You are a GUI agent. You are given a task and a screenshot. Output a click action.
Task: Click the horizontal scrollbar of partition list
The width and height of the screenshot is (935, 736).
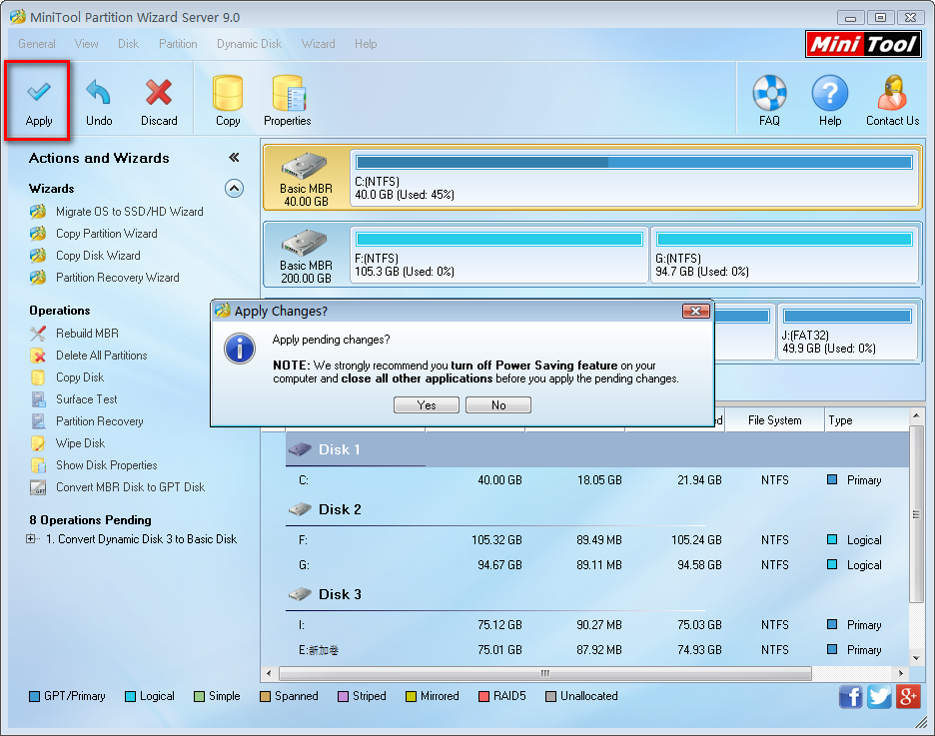pos(545,673)
